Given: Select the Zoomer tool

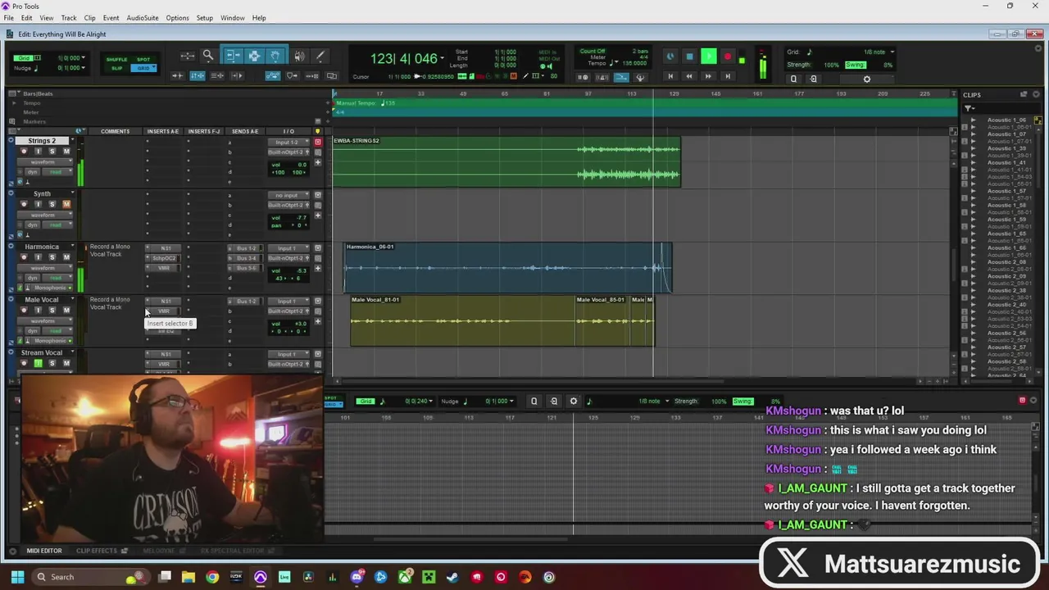Looking at the screenshot, I should click(x=208, y=56).
